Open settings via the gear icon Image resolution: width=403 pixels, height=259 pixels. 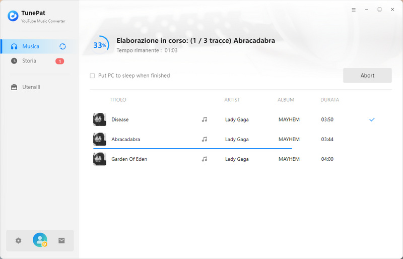[x=18, y=240]
